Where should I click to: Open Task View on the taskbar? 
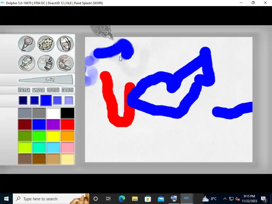click(x=108, y=199)
